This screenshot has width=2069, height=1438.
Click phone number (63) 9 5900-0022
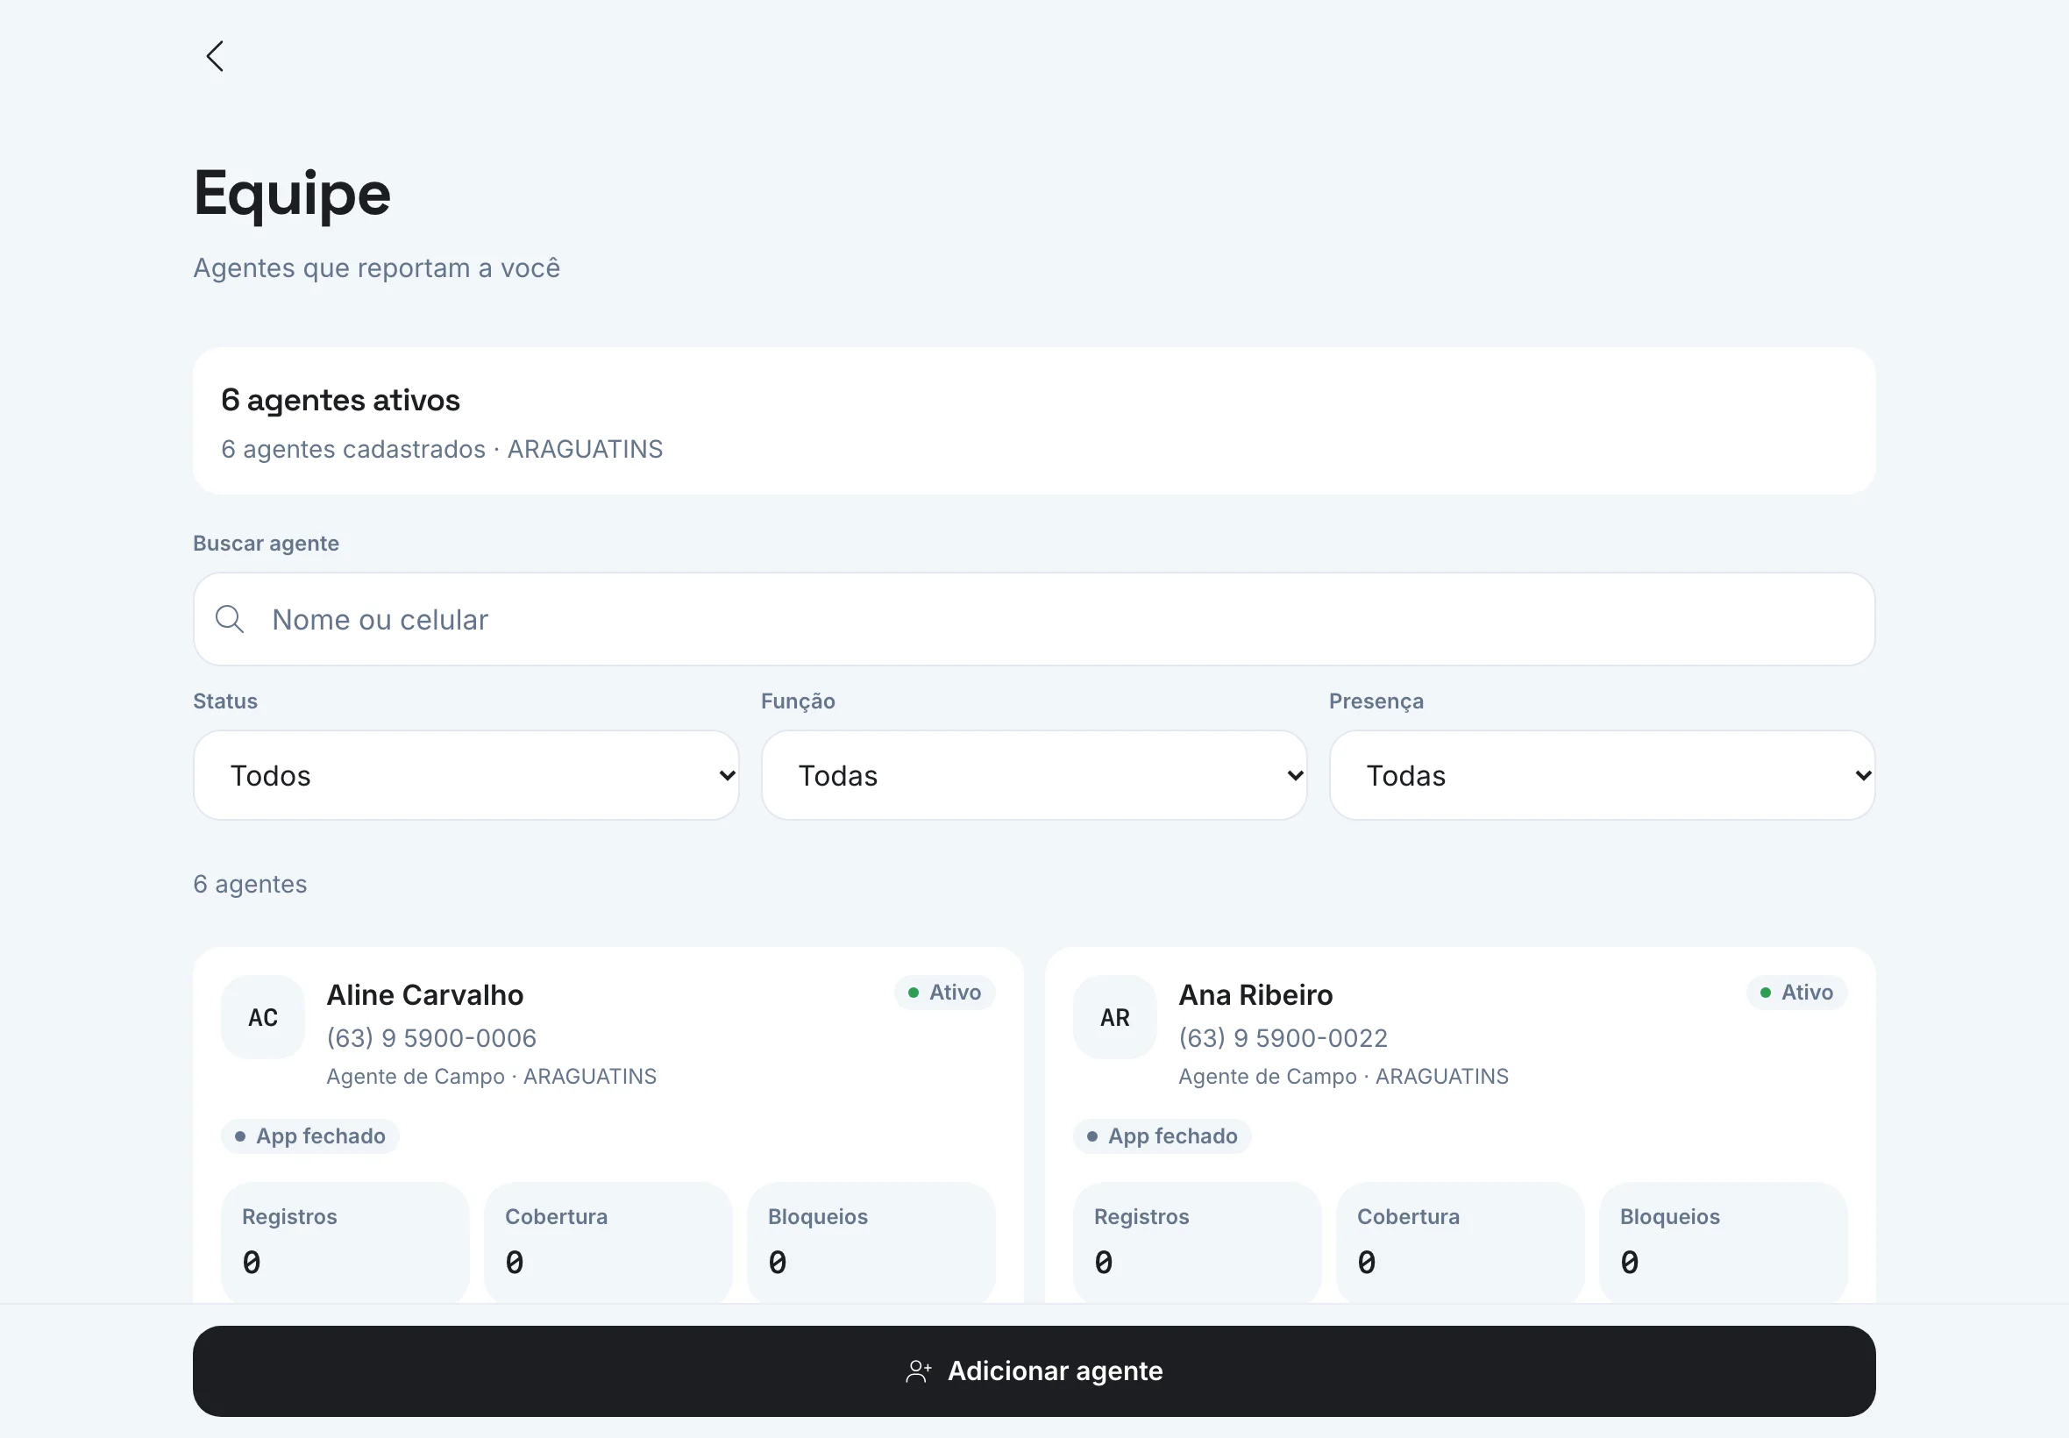(1283, 1038)
